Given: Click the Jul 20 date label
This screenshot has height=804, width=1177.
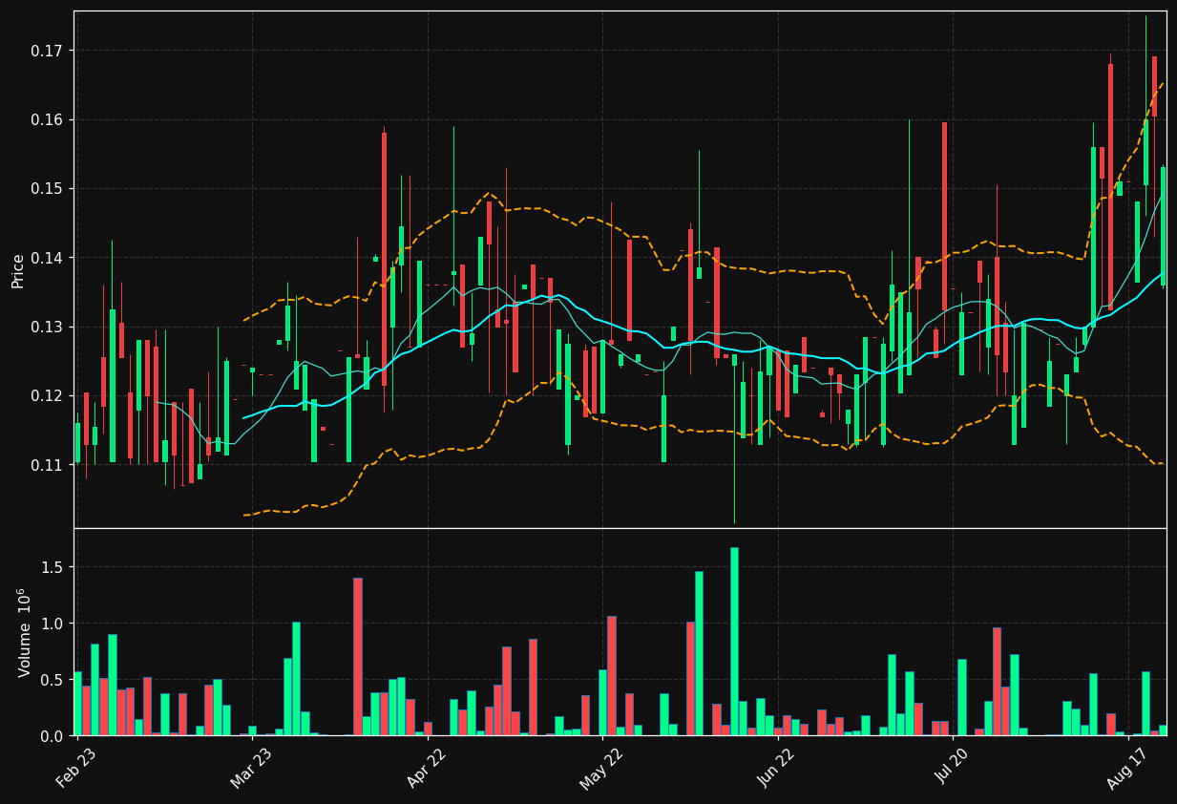Looking at the screenshot, I should (952, 768).
